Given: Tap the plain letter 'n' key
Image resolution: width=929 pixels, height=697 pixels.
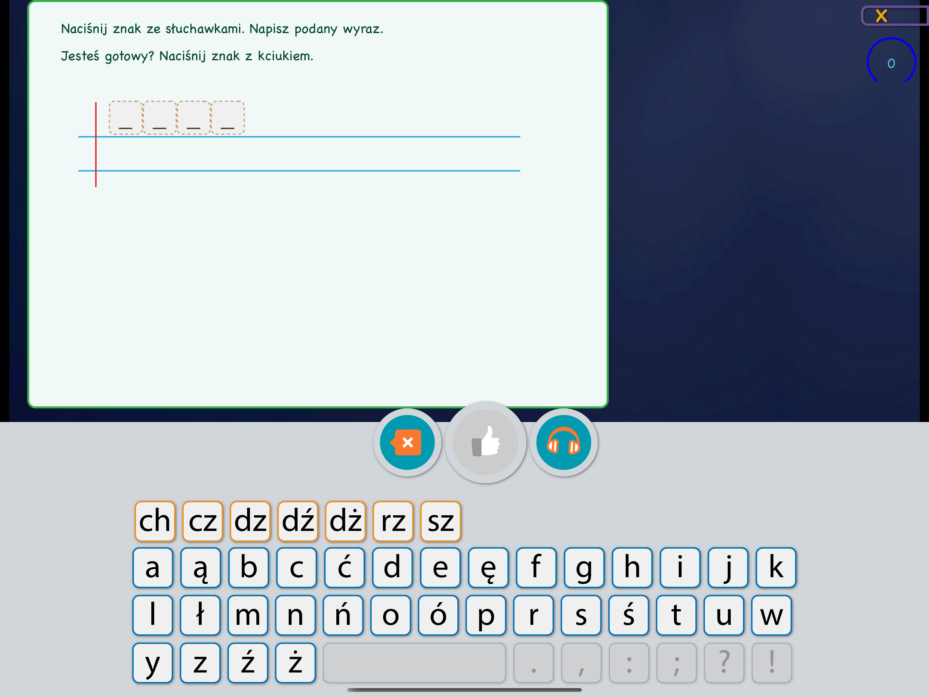Looking at the screenshot, I should click(x=295, y=615).
